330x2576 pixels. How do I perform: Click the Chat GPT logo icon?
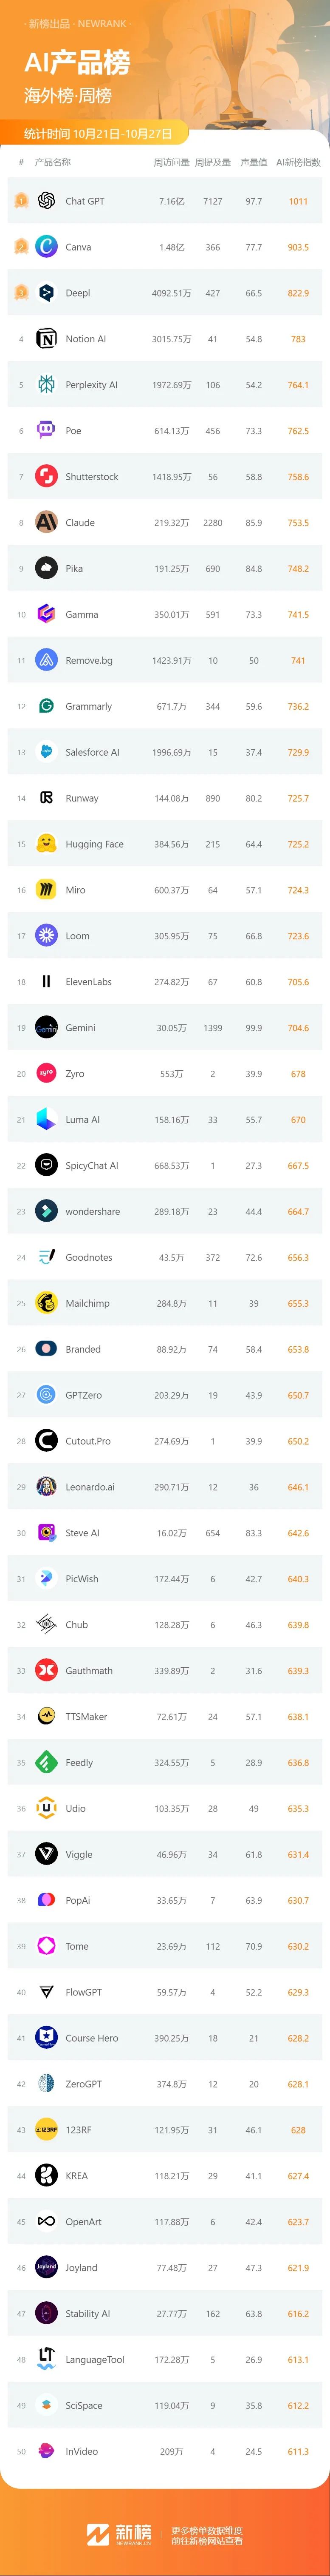(46, 201)
